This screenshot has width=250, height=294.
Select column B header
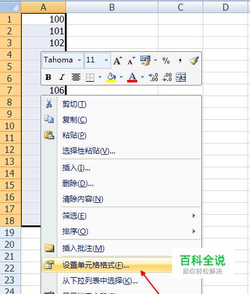click(112, 7)
